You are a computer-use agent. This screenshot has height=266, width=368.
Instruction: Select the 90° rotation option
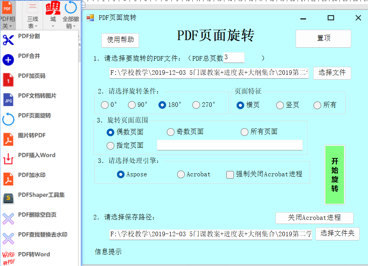(x=138, y=105)
